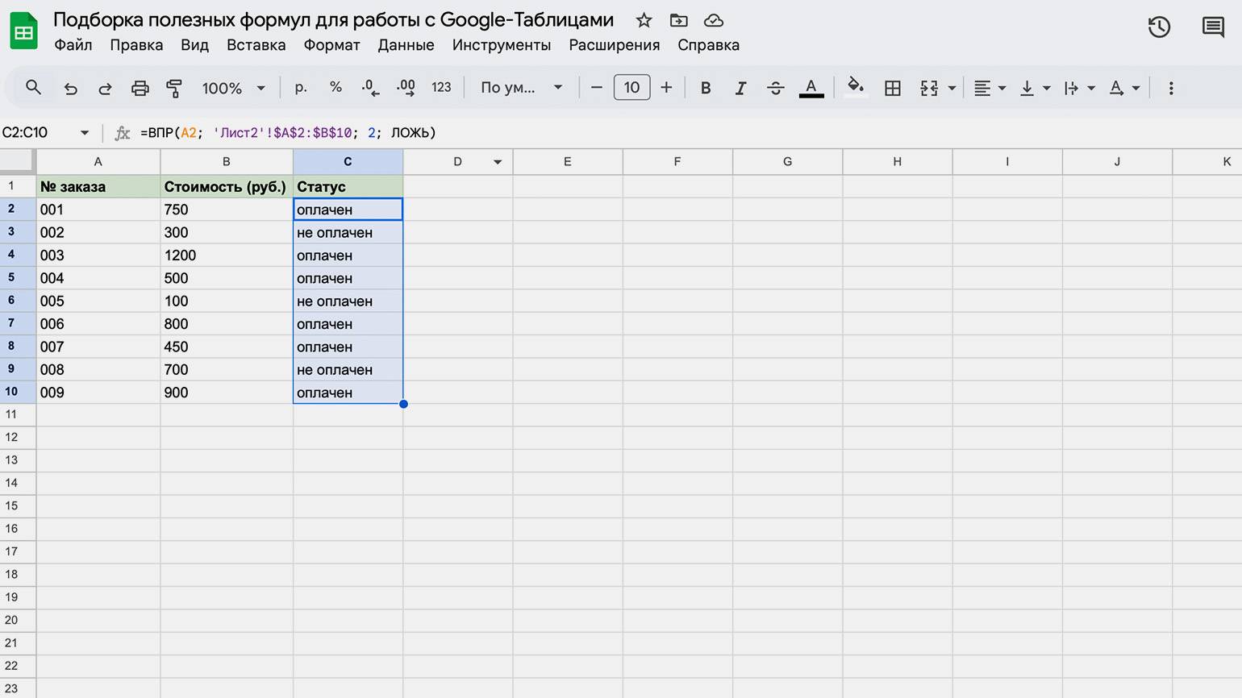The height and width of the screenshot is (698, 1242).
Task: Open fill color picker
Action: 856,87
